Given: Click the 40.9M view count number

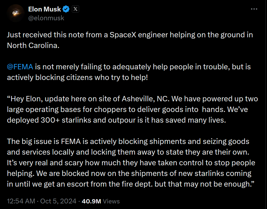Looking at the screenshot, I should (x=91, y=201).
